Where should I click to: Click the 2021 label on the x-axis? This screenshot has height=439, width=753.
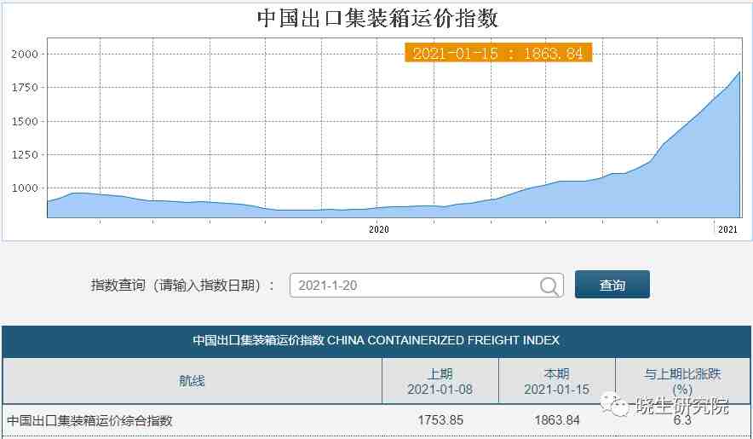tap(727, 230)
